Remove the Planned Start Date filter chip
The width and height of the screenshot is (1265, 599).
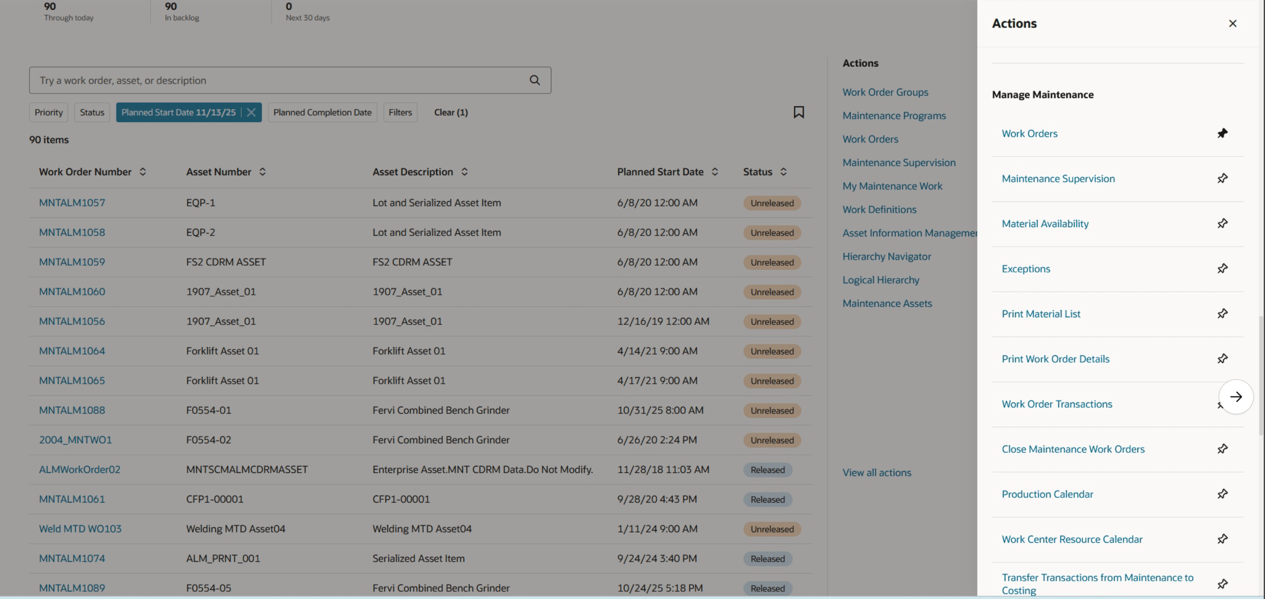click(x=251, y=112)
